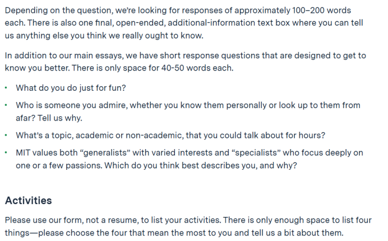Click the green bullet before 'What do you do just for fun?'

point(6,87)
